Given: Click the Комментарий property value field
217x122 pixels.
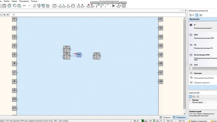Looking at the screenshot, I should [212, 102].
